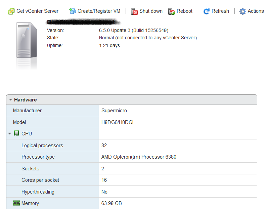Open the Actions dropdown menu
Screen dimensions: 267x209
tap(256, 11)
